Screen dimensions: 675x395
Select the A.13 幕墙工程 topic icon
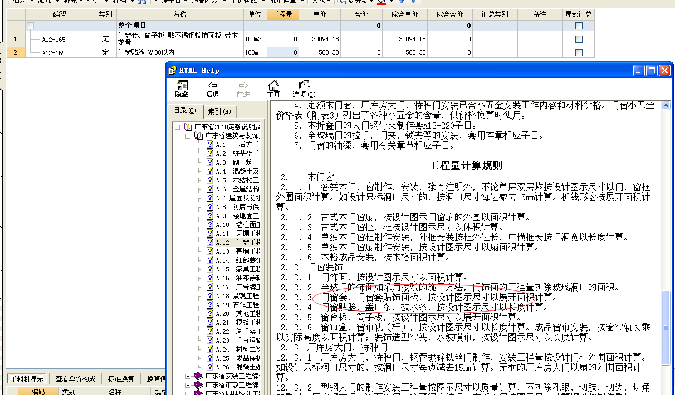(x=210, y=251)
